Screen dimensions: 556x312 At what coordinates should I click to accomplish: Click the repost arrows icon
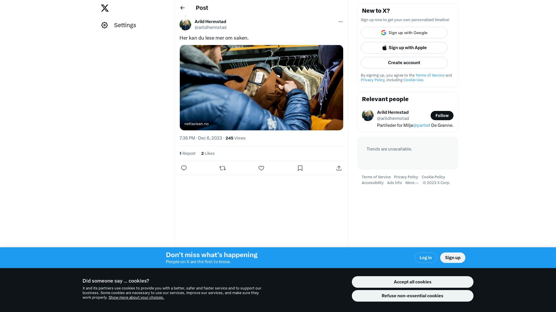pos(222,168)
